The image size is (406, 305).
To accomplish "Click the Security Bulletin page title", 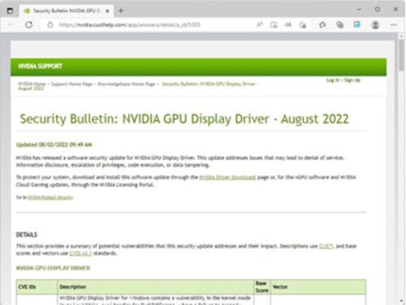I will click(184, 119).
